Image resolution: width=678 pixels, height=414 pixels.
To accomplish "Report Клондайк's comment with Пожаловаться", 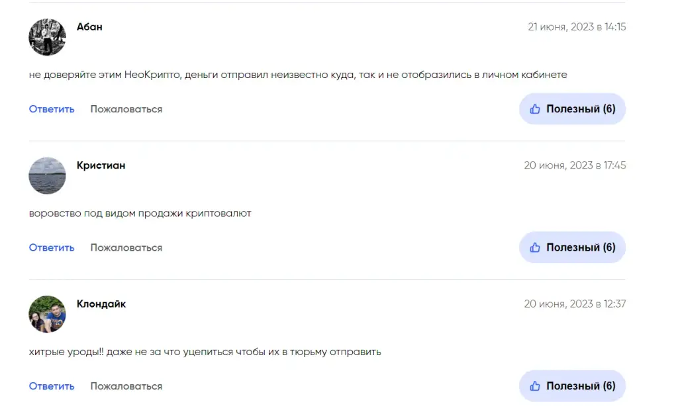I will pyautogui.click(x=126, y=386).
